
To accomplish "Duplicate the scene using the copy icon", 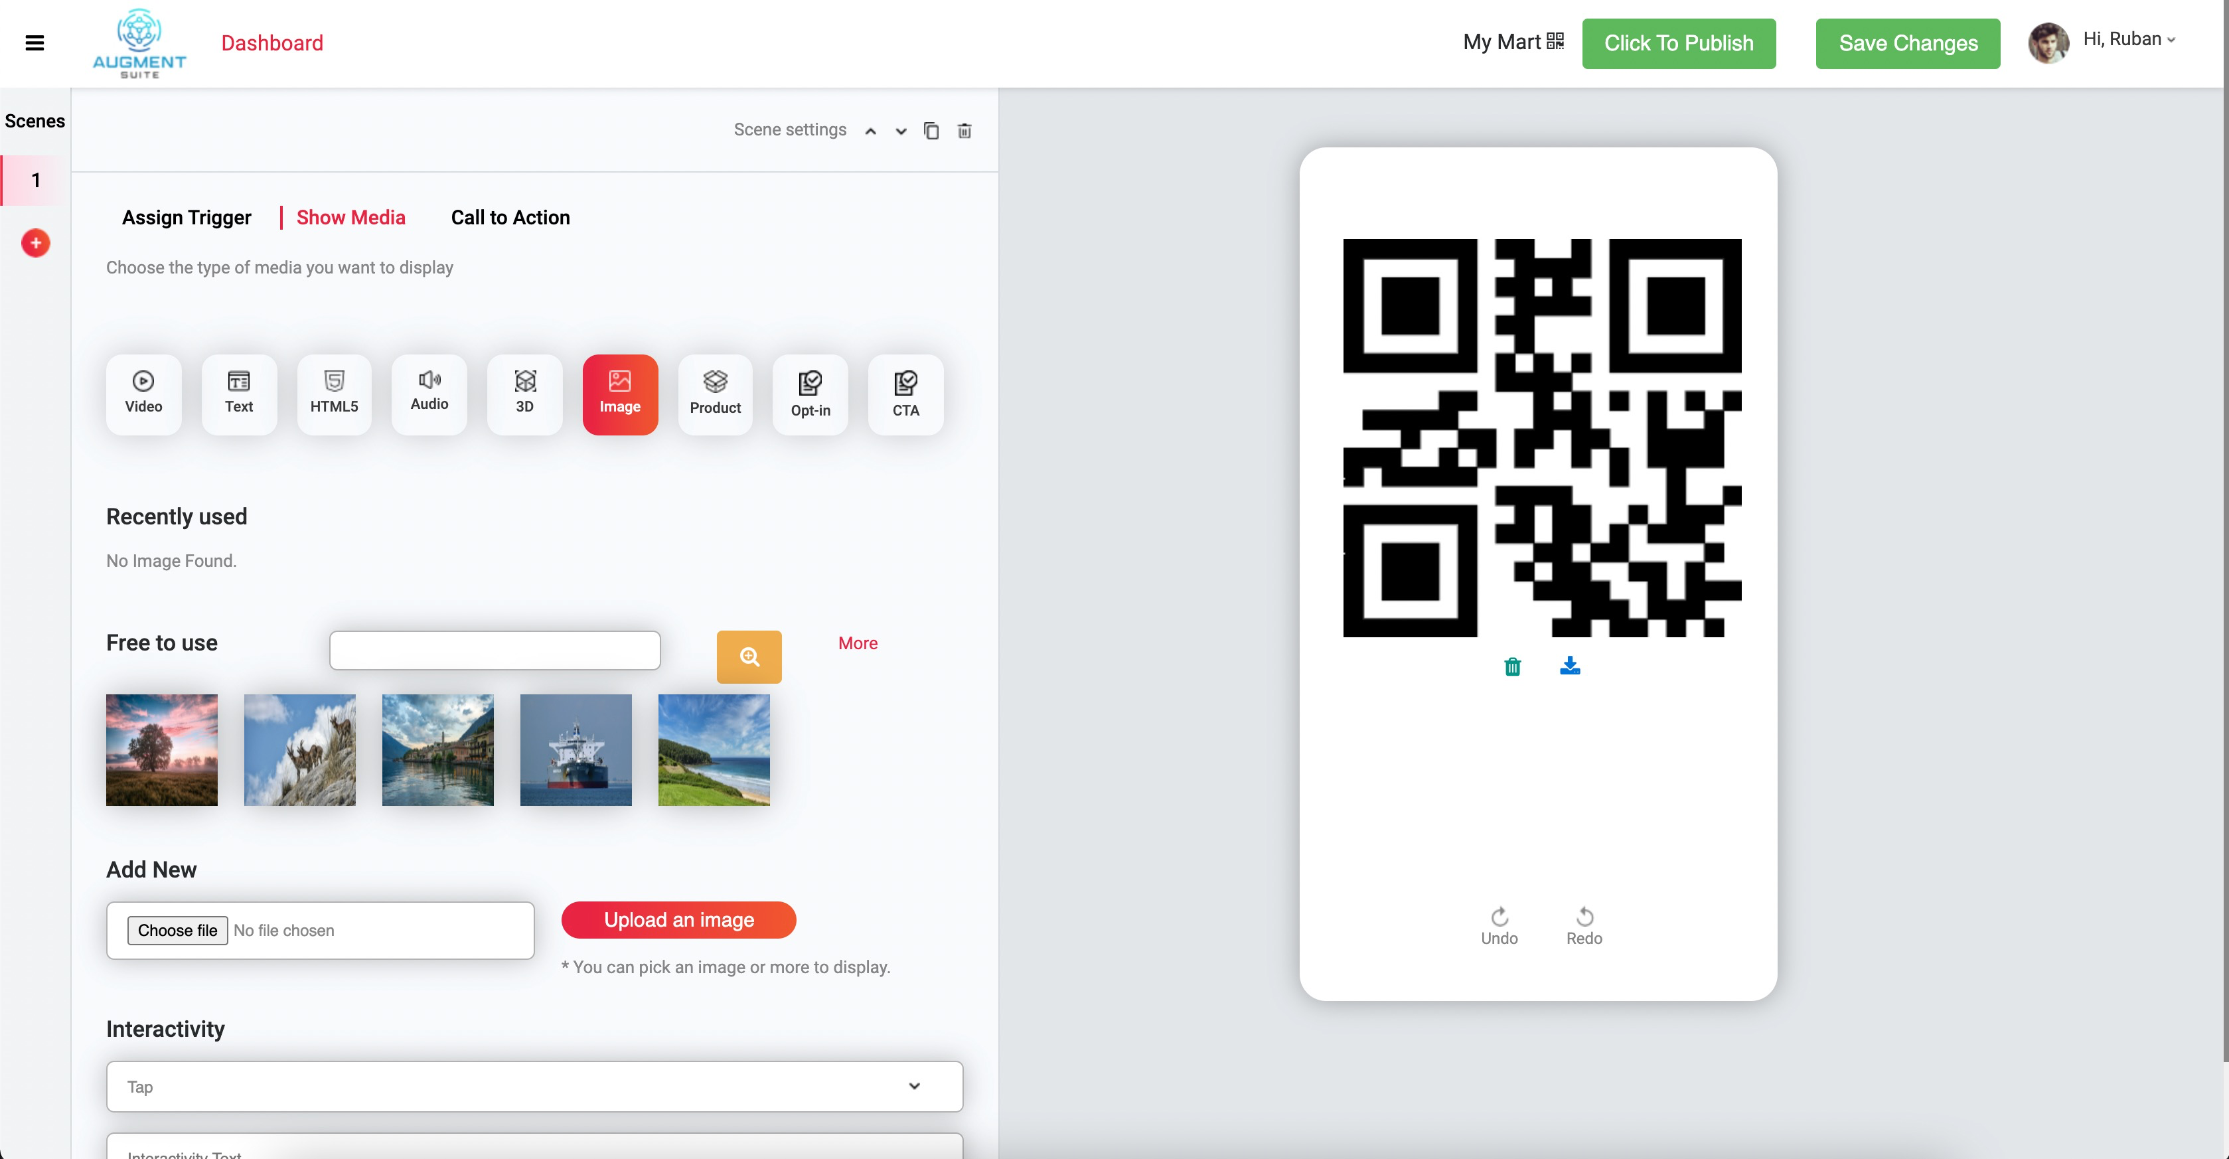I will (931, 131).
